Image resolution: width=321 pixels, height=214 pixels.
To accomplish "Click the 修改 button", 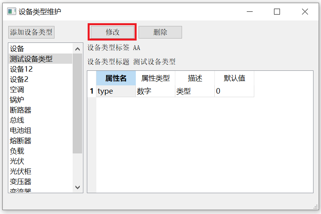I will tap(112, 32).
